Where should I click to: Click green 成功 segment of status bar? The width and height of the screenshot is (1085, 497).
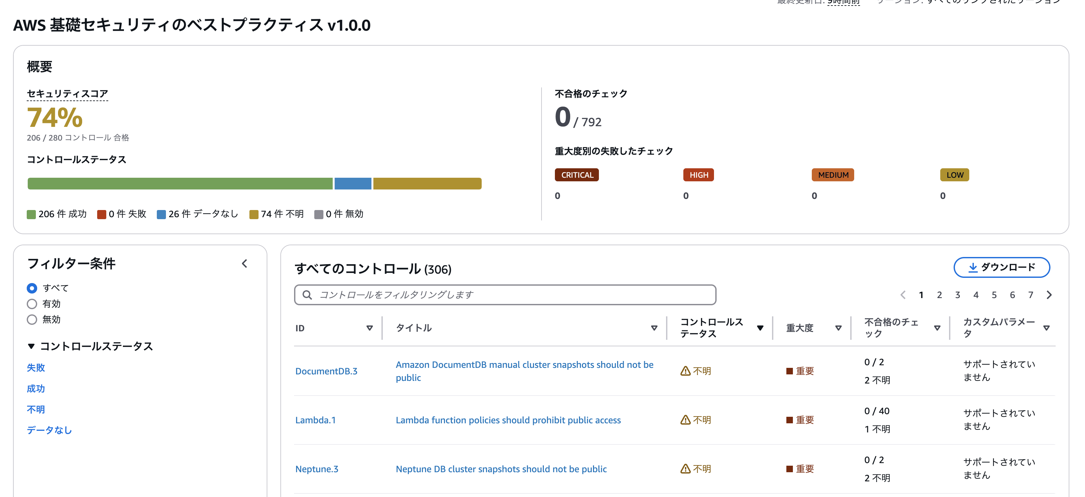180,184
